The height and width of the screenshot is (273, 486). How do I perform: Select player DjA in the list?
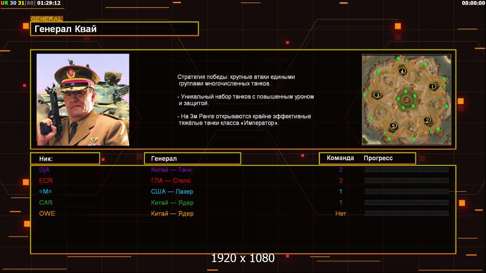(x=44, y=170)
